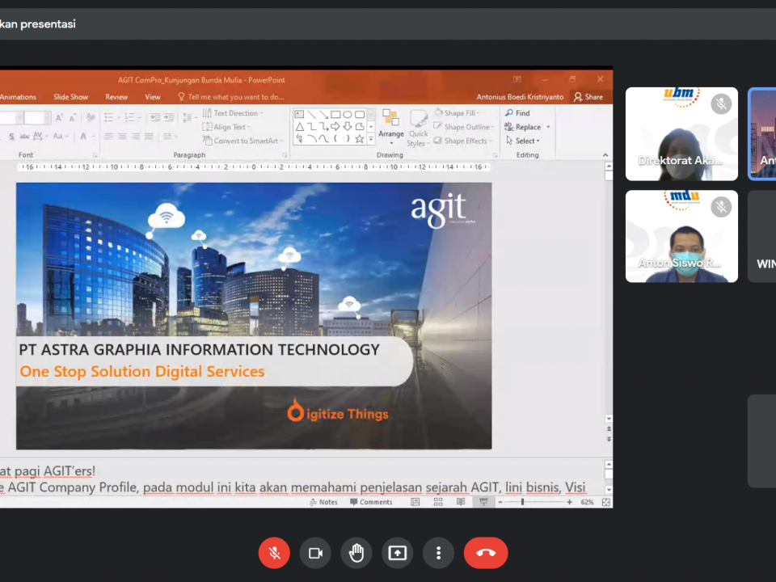
Task: Open Align Text dropdown
Action: 226,127
